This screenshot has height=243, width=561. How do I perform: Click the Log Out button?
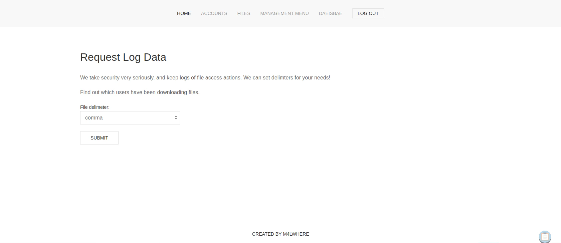(368, 13)
